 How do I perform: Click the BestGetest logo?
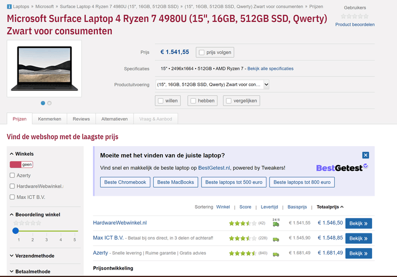[x=342, y=168]
